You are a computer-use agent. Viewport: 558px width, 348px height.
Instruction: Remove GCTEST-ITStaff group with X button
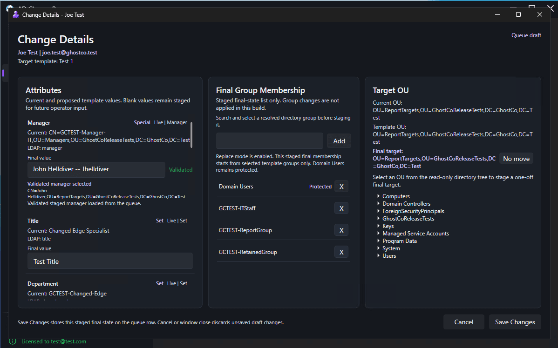(x=341, y=208)
